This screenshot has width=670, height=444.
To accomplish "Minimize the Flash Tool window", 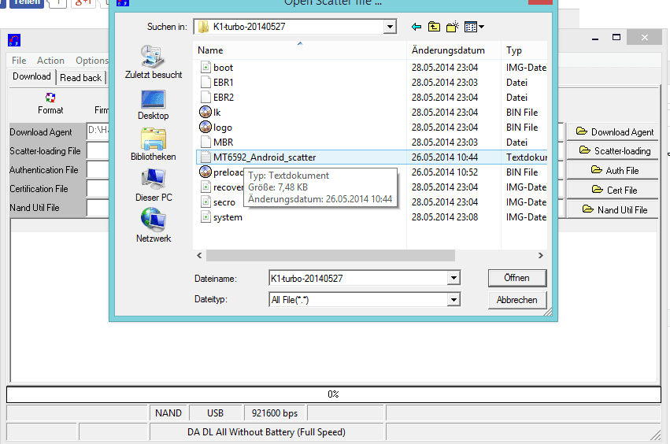I will pos(594,38).
